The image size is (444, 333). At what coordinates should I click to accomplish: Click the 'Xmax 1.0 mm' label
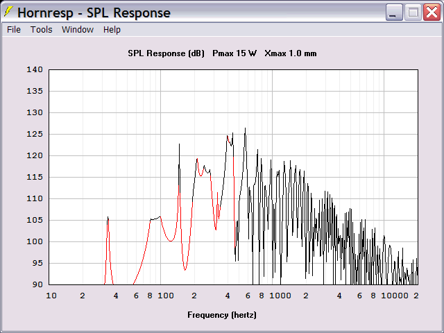(x=291, y=53)
